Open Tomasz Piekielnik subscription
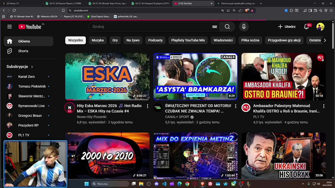Viewport: 335px width, 188px height. 28,86
